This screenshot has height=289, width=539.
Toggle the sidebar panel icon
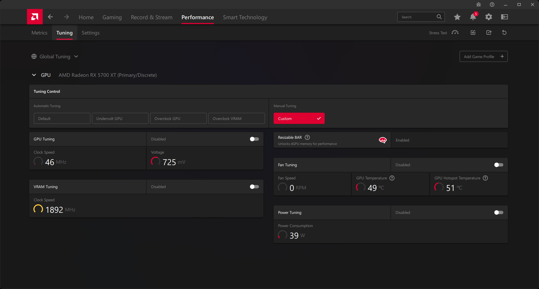(x=504, y=17)
